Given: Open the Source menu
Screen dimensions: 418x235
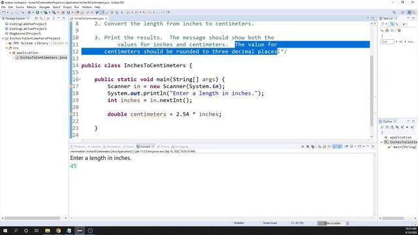Looking at the screenshot, I should click(20, 7).
